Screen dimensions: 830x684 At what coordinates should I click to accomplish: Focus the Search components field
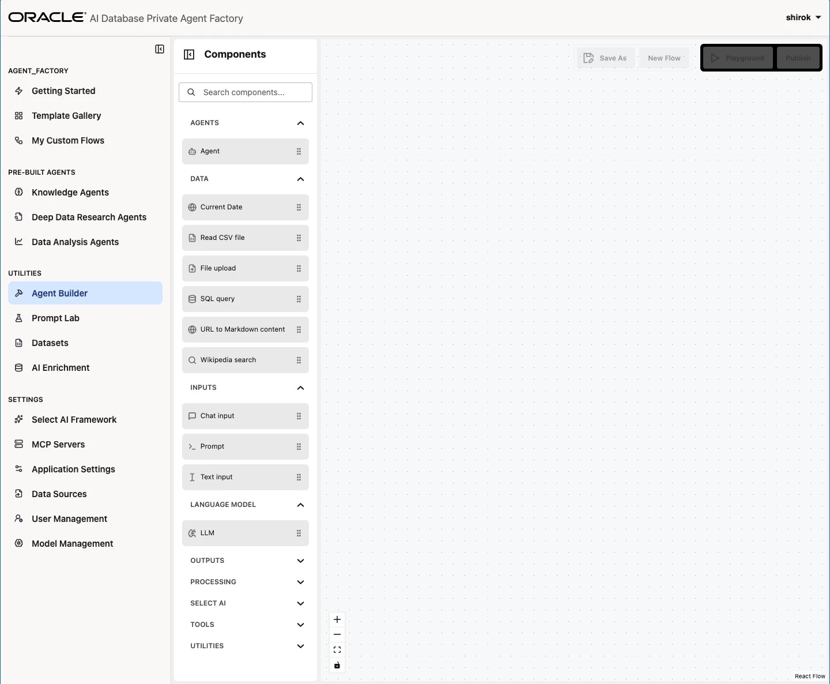pos(246,92)
